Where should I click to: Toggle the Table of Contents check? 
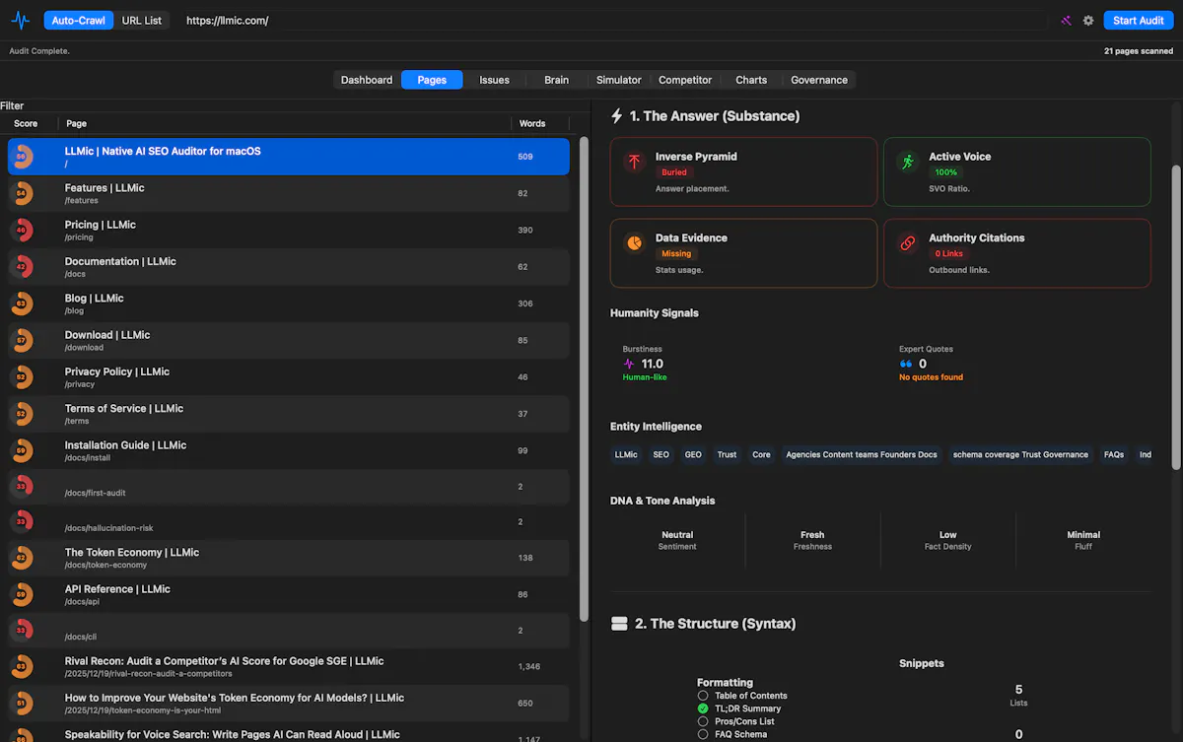click(x=703, y=696)
